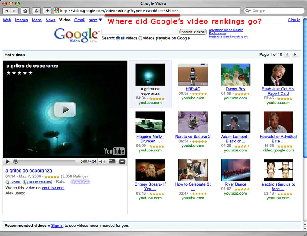Image resolution: width=307 pixels, height=236 pixels.
Task: Open the Naruto vs Sasuke 2 thumbnail
Action: click(x=193, y=122)
